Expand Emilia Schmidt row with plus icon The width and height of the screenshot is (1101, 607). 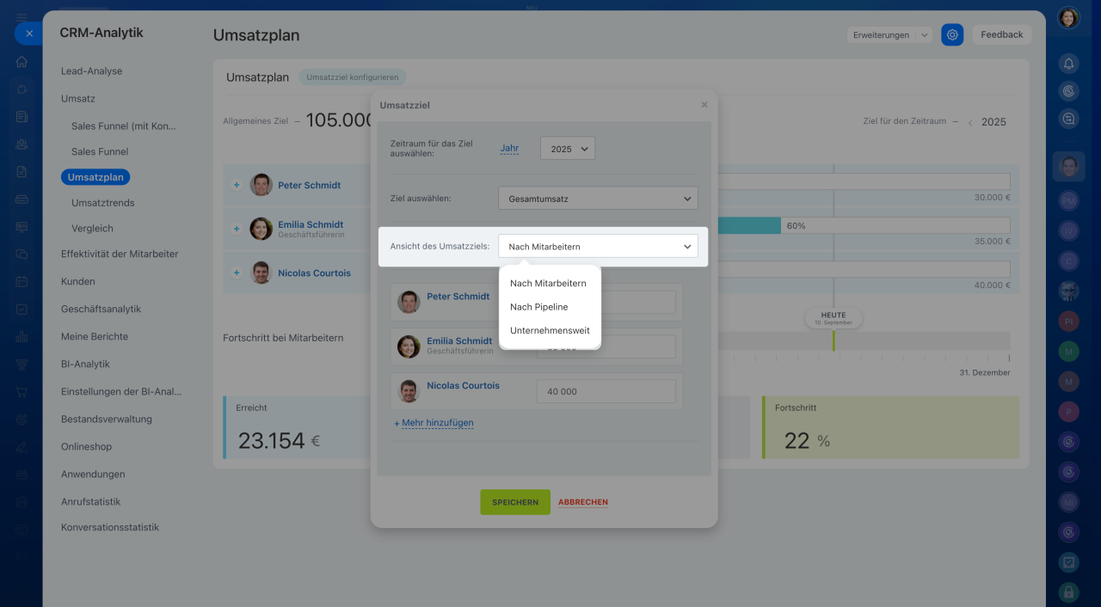(x=237, y=229)
